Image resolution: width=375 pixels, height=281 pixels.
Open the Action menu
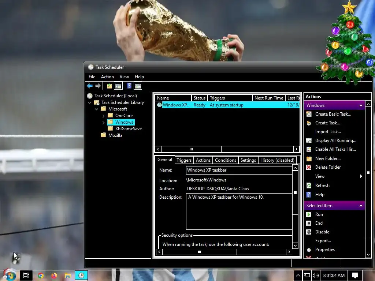pos(107,77)
